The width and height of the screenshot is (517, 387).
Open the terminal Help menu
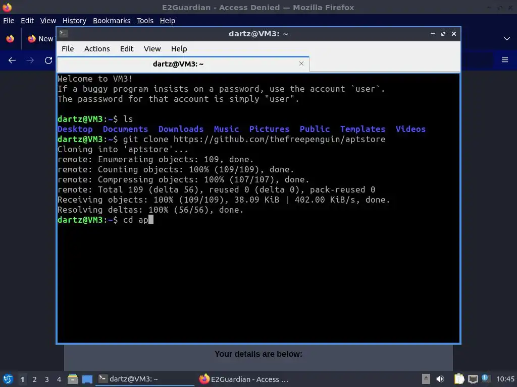(179, 49)
